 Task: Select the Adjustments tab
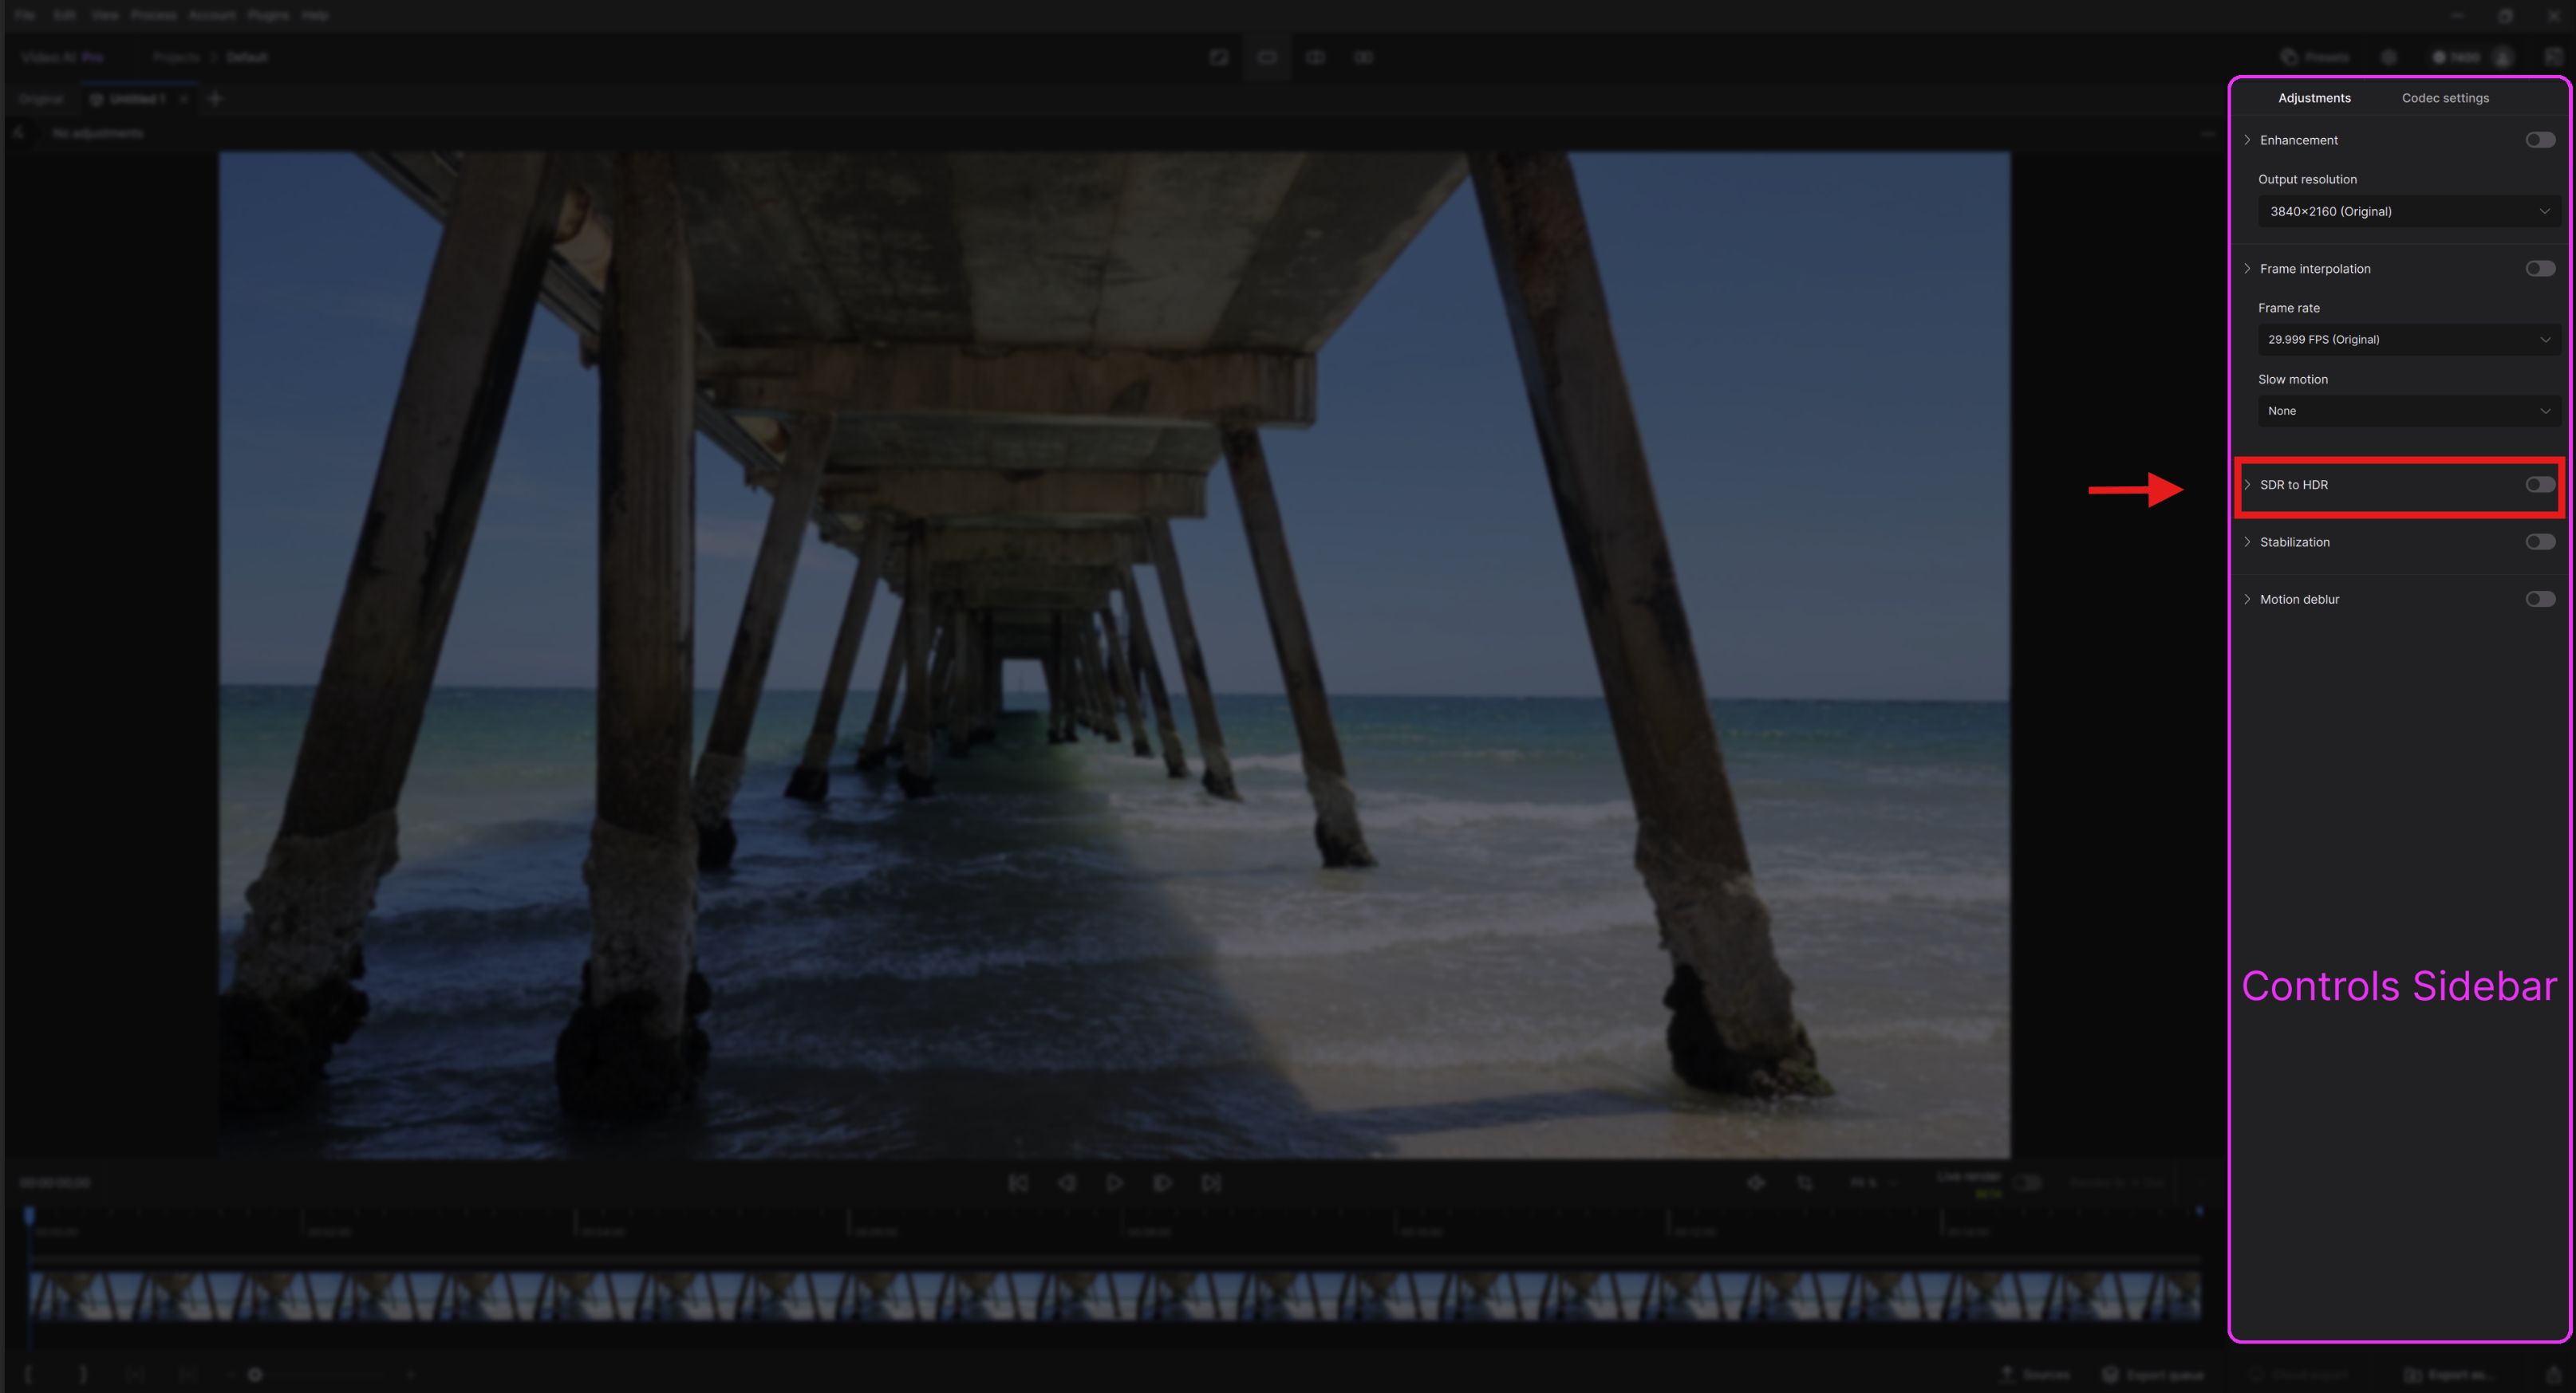[x=2314, y=98]
